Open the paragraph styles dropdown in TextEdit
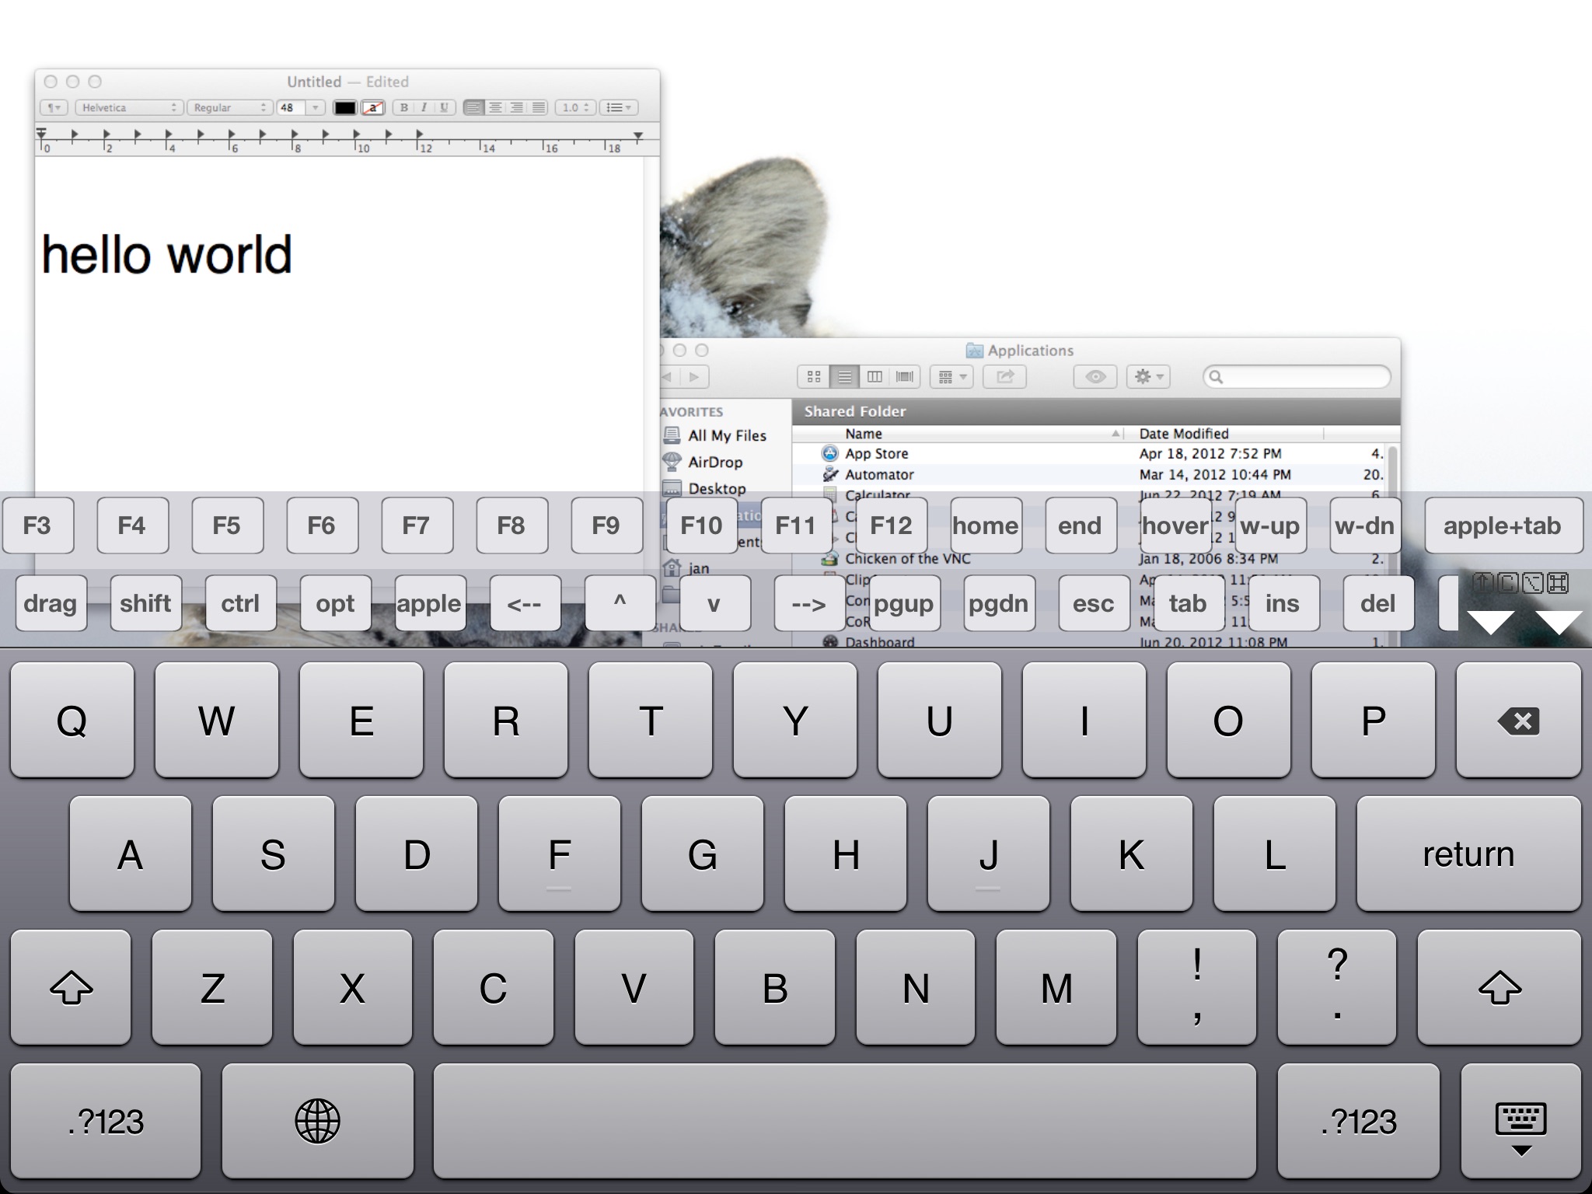Screen dimensions: 1592x1194 pos(54,107)
